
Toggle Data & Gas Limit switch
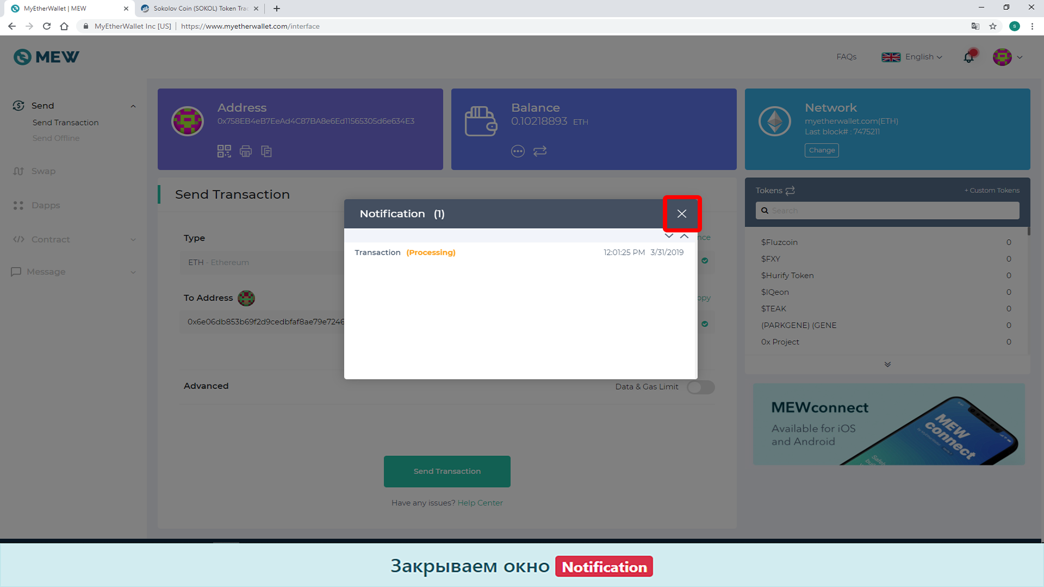click(x=701, y=387)
